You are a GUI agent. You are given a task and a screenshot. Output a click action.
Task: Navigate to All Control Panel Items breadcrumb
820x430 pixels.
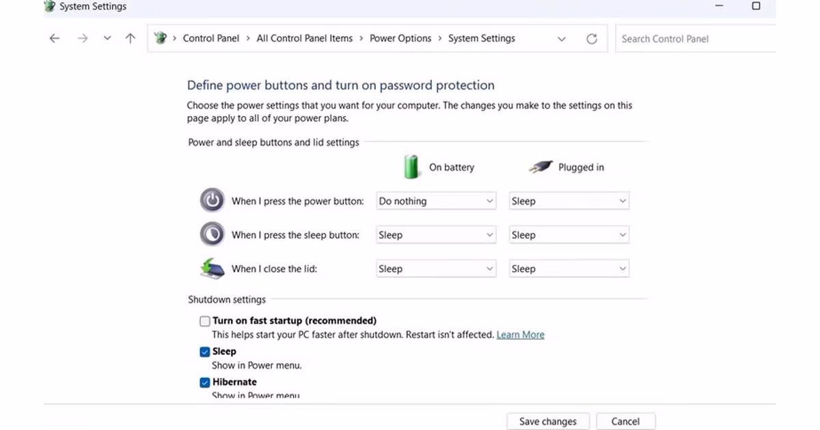click(x=304, y=39)
